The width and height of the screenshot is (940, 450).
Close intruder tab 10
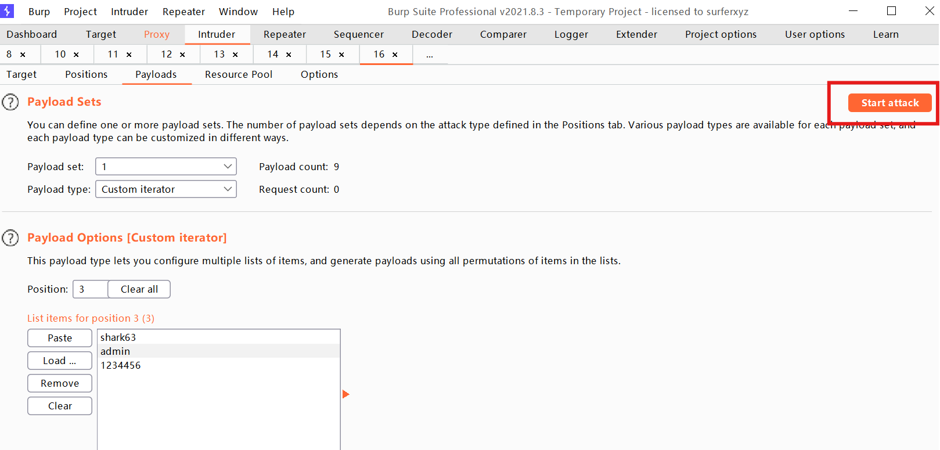(76, 55)
